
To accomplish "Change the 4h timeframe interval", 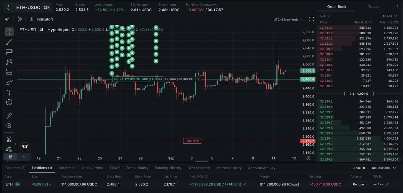I will tap(7, 19).
